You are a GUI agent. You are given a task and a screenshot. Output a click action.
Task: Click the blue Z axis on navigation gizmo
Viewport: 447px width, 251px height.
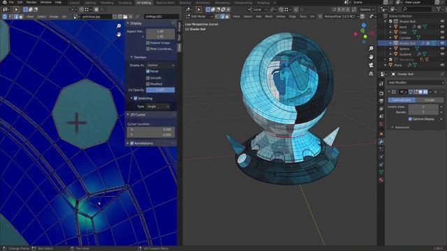pyautogui.click(x=364, y=25)
